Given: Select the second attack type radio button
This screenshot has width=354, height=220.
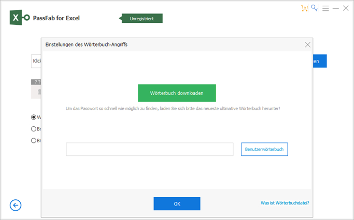Looking at the screenshot, I should (x=34, y=129).
